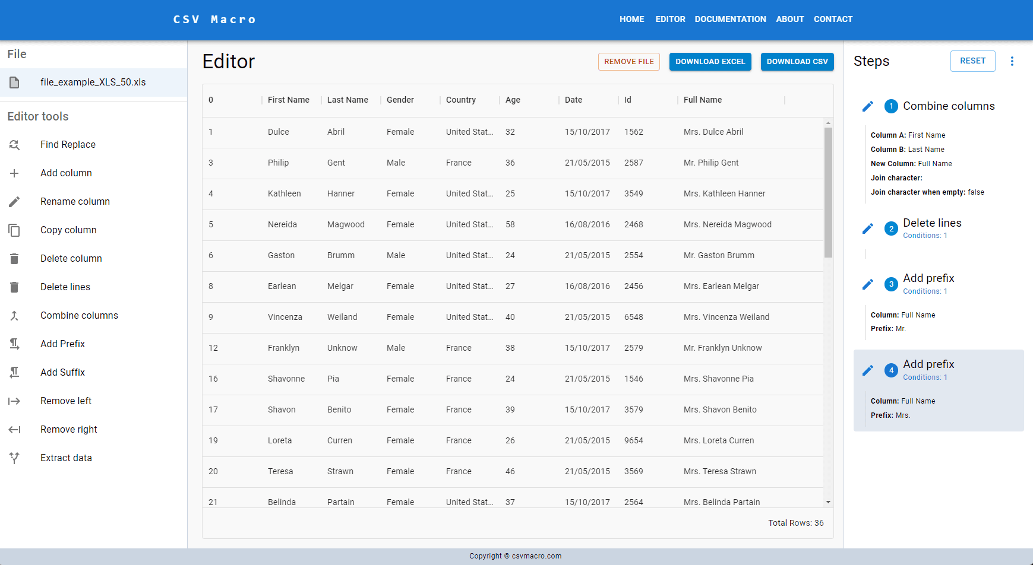Click the Add column plus icon
Screen dimensions: 1033x565
tap(14, 173)
